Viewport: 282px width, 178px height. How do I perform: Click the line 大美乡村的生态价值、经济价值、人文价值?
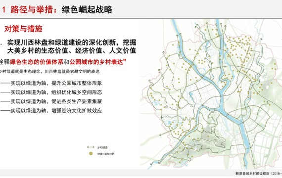coord(72,50)
